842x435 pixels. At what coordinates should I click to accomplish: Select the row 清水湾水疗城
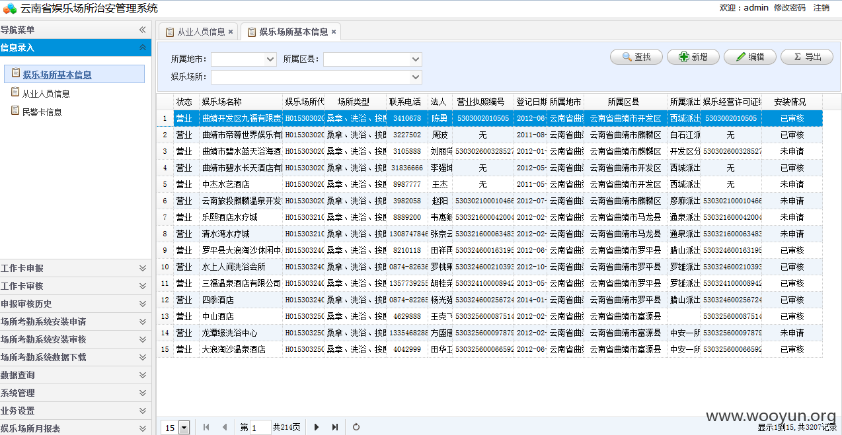(490, 234)
